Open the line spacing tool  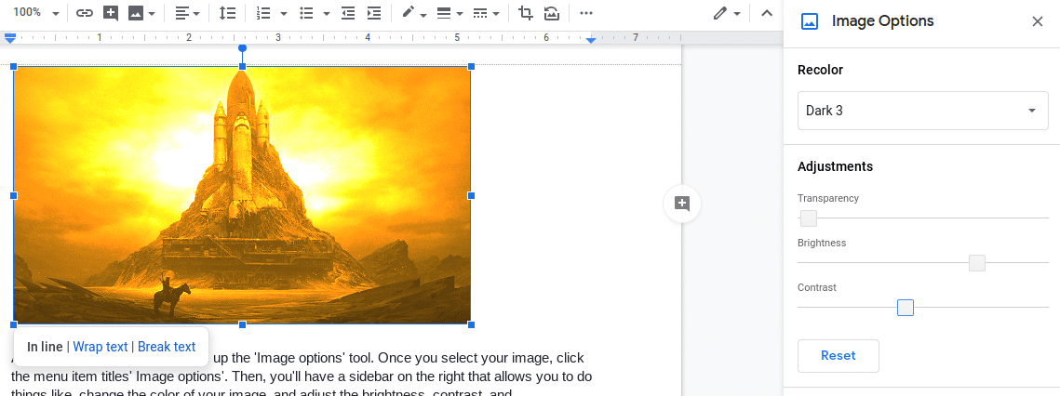pos(227,13)
